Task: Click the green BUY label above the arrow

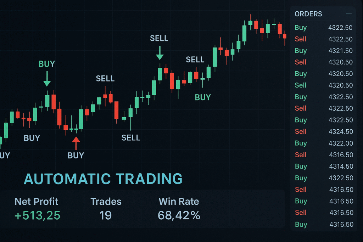Action: (x=47, y=64)
